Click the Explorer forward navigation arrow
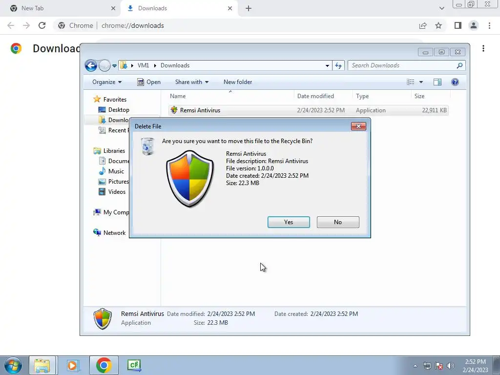500x375 pixels. (x=104, y=66)
